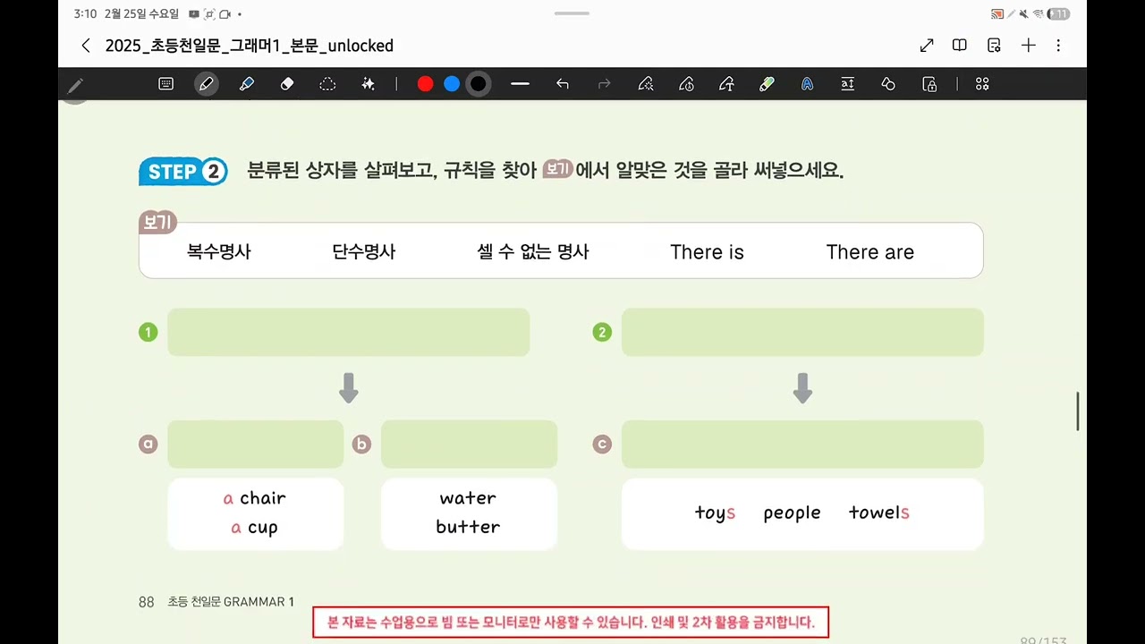Tap the word 'a chair'

255,498
